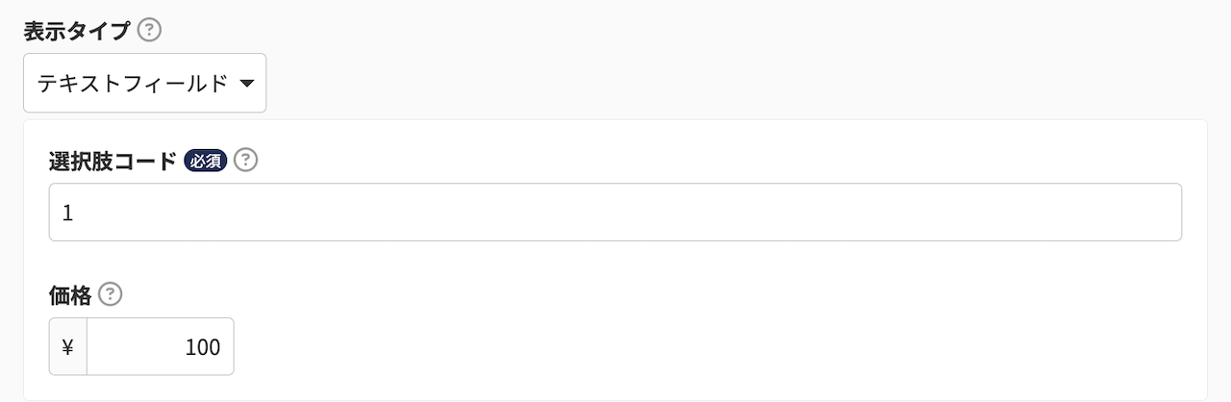Click the value 100 in the price field
1231x402 pixels.
coord(203,348)
